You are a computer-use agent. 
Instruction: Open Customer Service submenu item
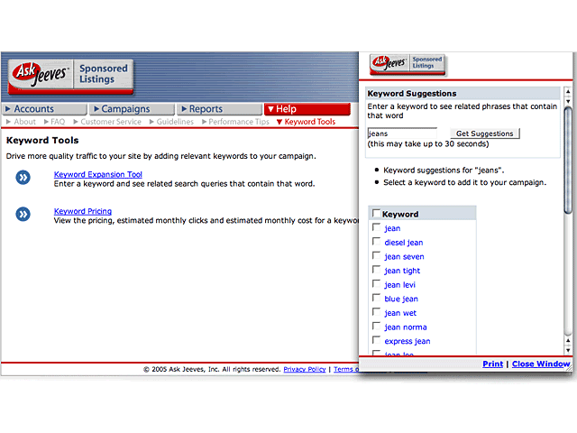107,122
